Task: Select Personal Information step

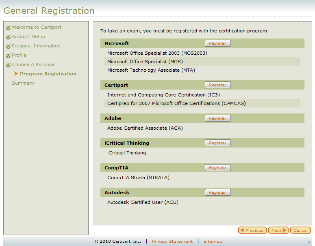Action: pyautogui.click(x=36, y=46)
